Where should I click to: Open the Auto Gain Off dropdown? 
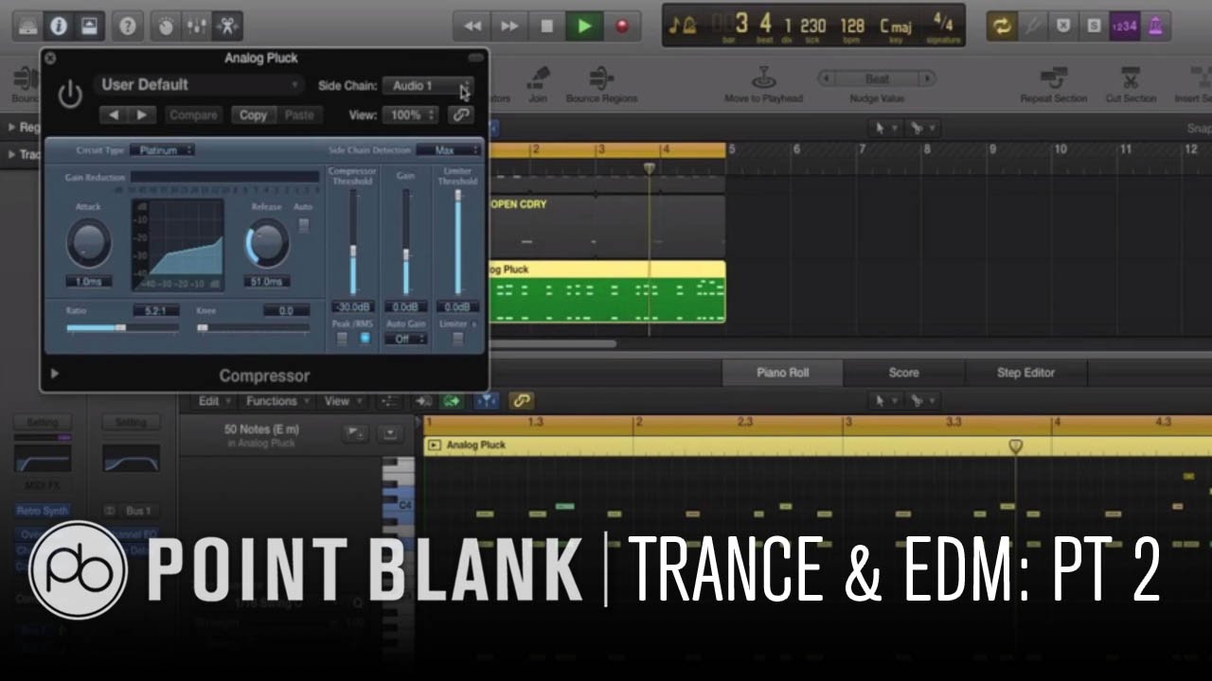(410, 339)
